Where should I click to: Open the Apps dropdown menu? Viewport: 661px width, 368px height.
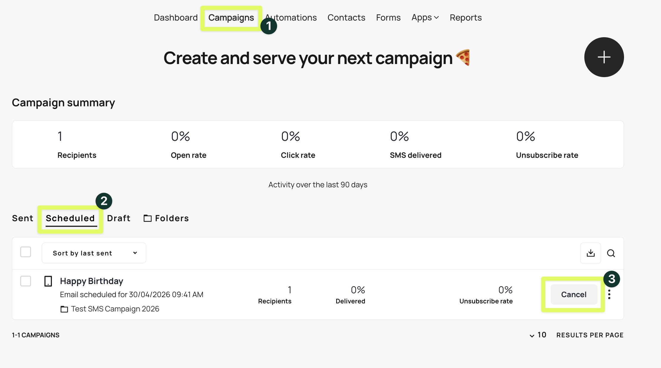425,18
